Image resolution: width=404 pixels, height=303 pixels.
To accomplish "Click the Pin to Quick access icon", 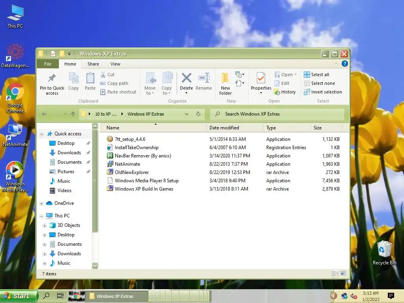I will [52, 78].
